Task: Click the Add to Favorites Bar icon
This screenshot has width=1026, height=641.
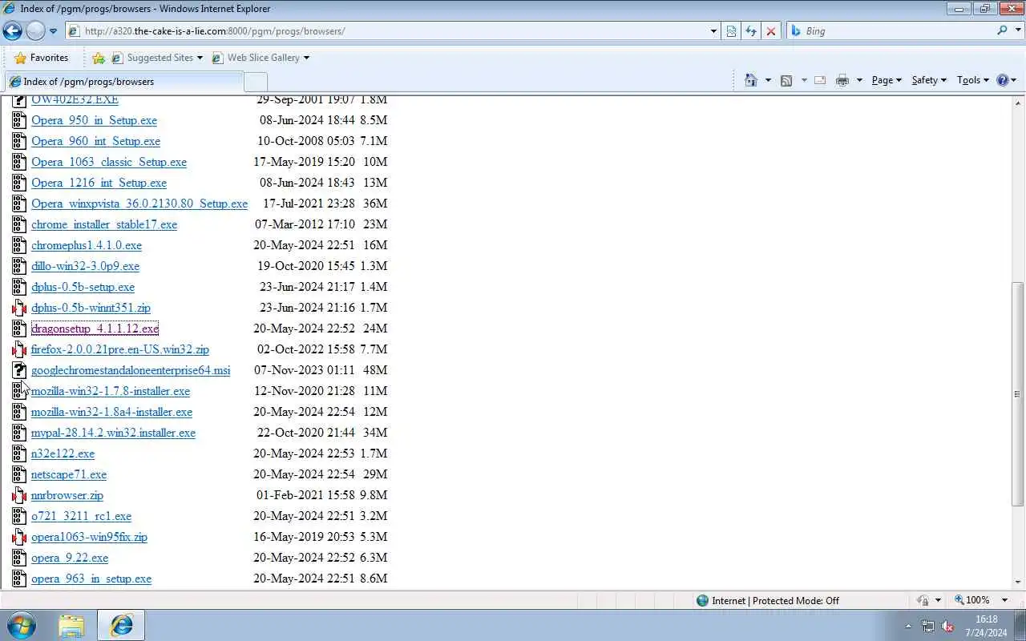Action: point(99,58)
